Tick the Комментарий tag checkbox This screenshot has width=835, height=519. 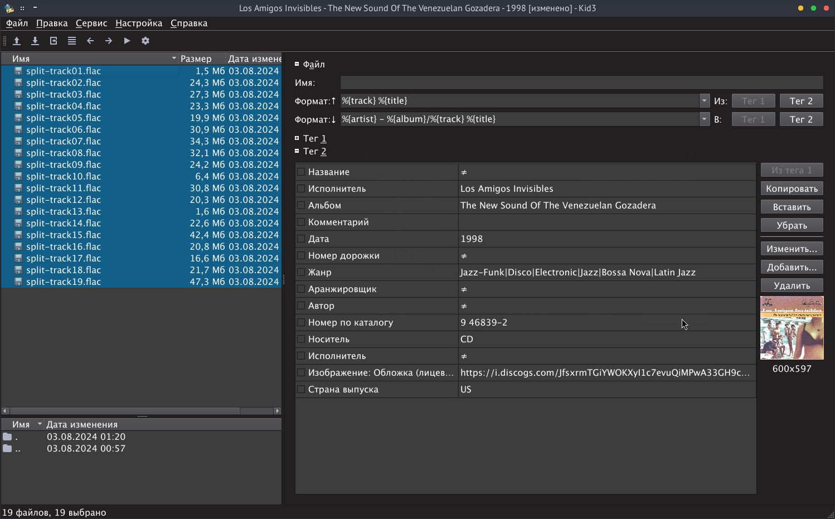(x=301, y=222)
